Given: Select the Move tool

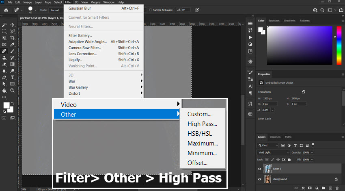Looking at the screenshot, I should pos(12,25).
